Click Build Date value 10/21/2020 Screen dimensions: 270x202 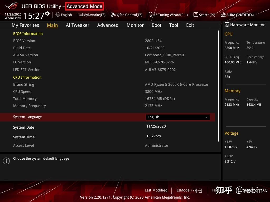coord(155,48)
